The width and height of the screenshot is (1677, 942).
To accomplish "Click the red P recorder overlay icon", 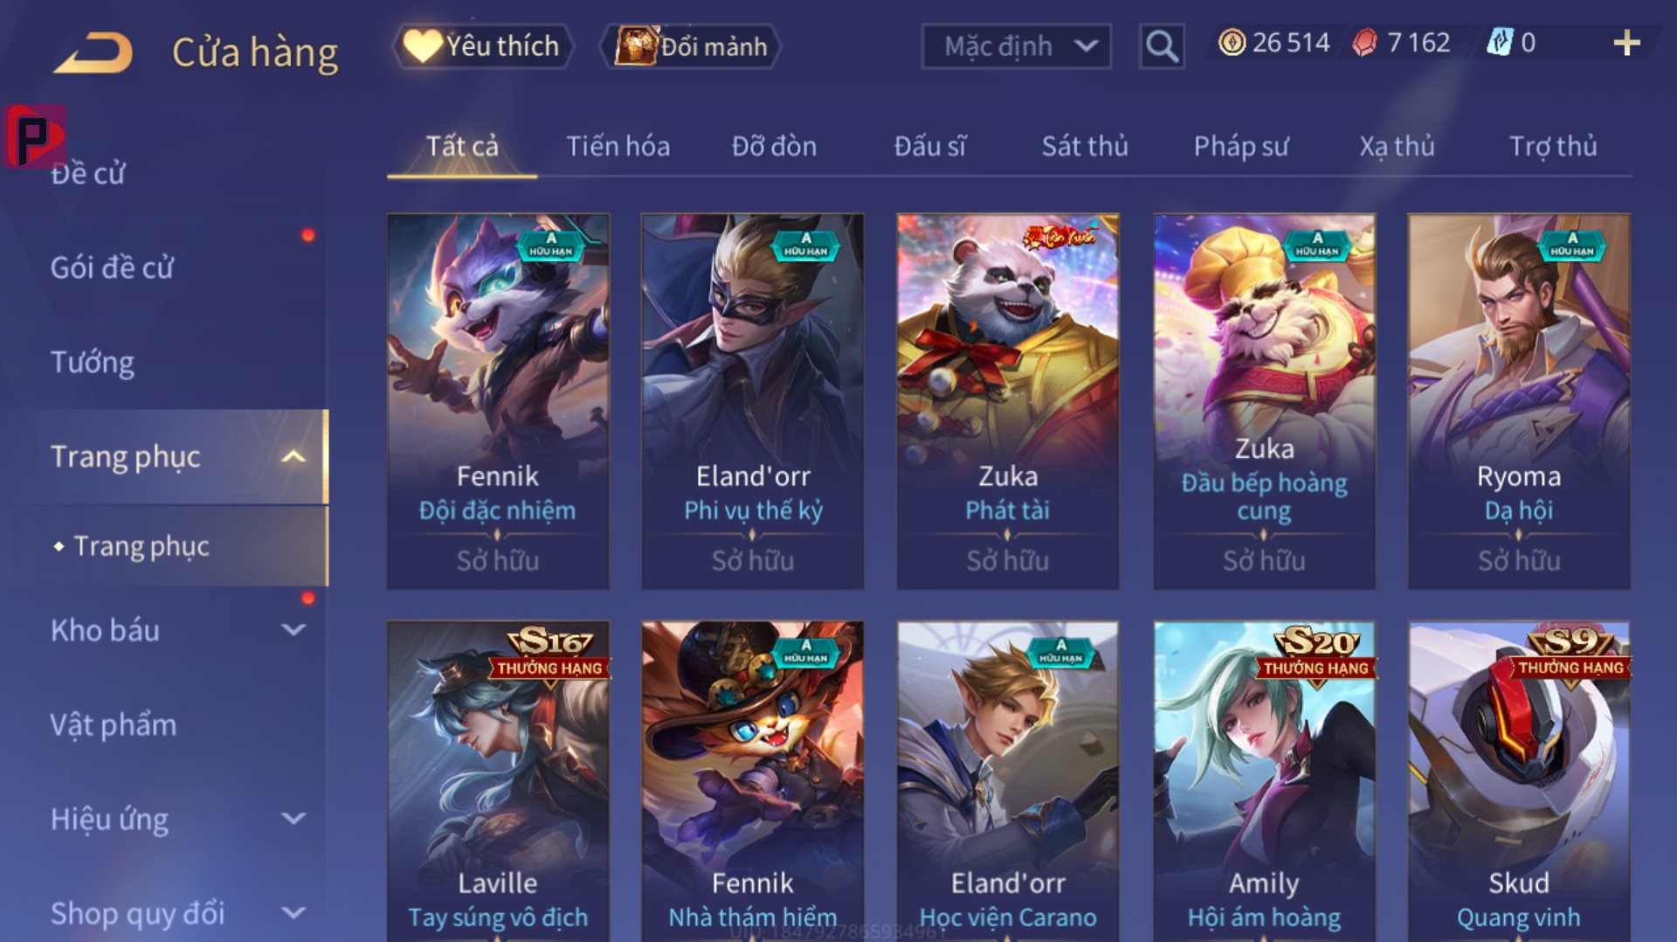I will tap(34, 136).
